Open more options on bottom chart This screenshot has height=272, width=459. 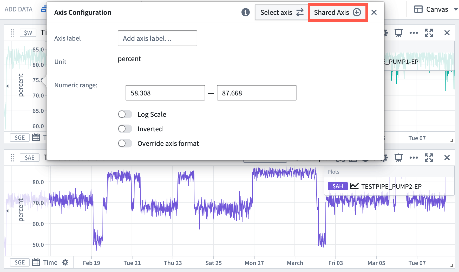coord(414,158)
